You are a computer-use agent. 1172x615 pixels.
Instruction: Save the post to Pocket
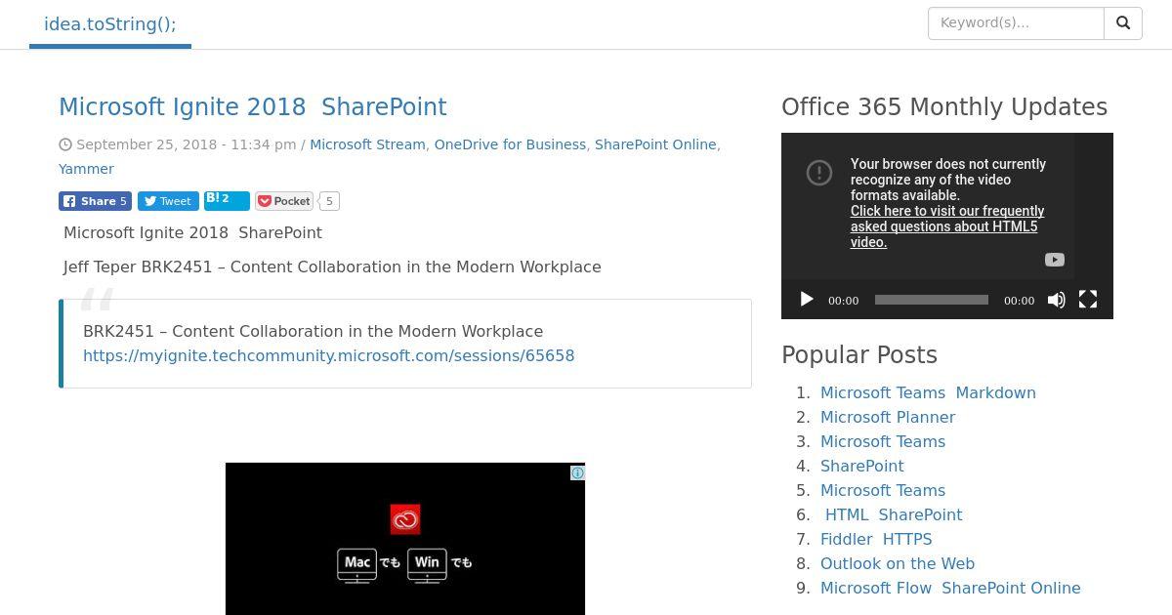pos(284,201)
